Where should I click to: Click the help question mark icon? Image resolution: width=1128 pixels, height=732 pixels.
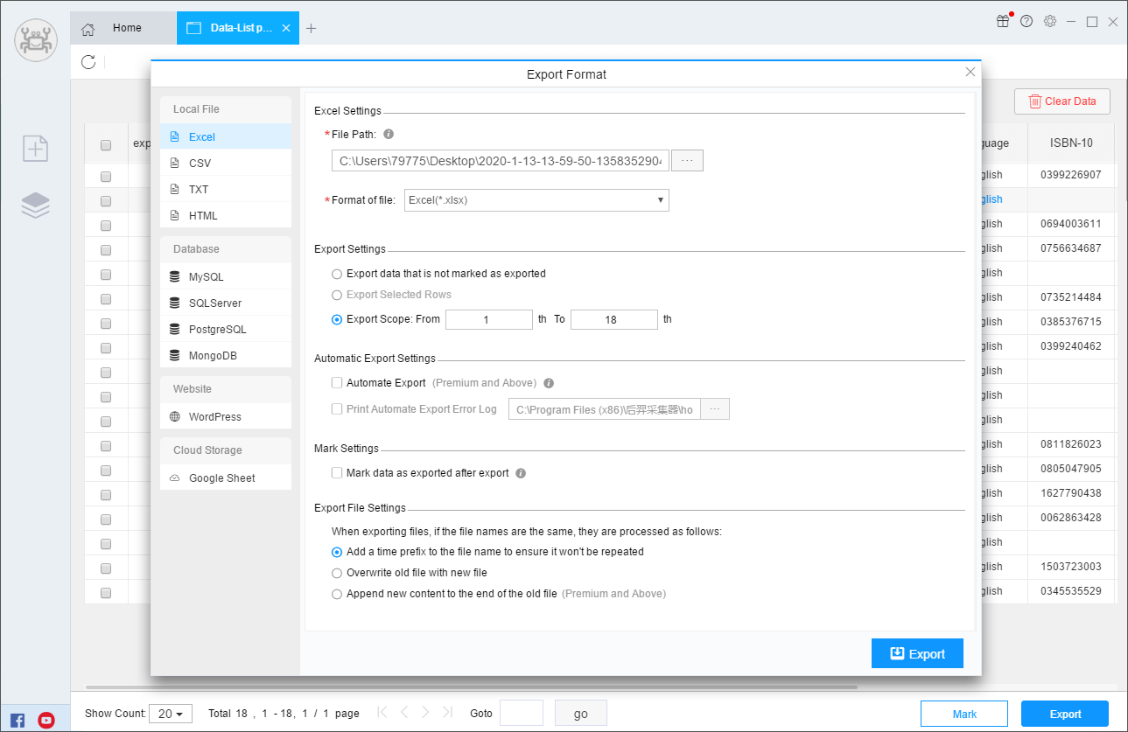click(1026, 22)
